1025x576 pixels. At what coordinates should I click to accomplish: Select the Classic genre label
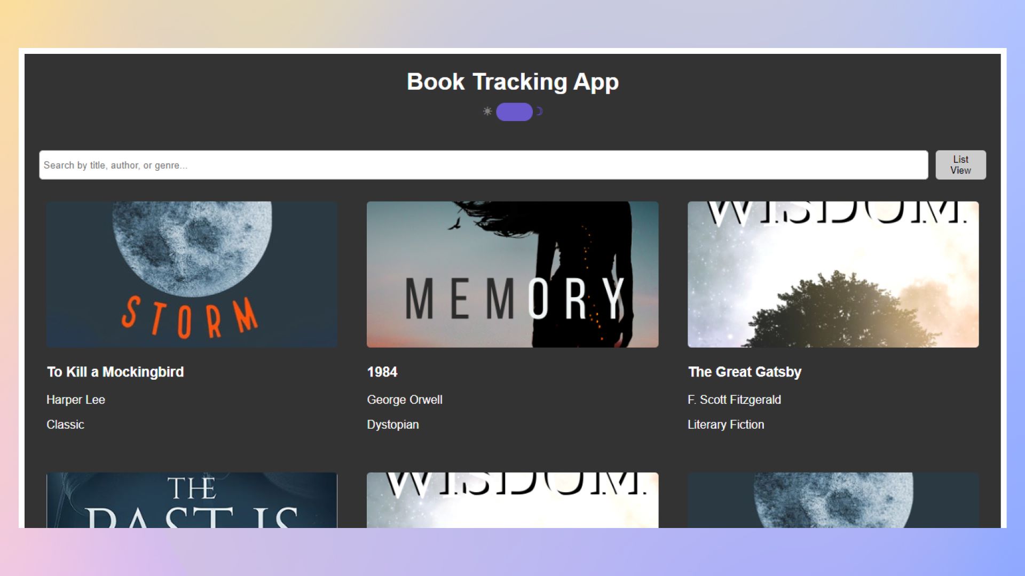[65, 425]
